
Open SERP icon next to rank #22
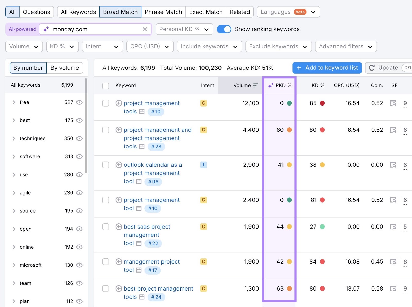coord(139,243)
